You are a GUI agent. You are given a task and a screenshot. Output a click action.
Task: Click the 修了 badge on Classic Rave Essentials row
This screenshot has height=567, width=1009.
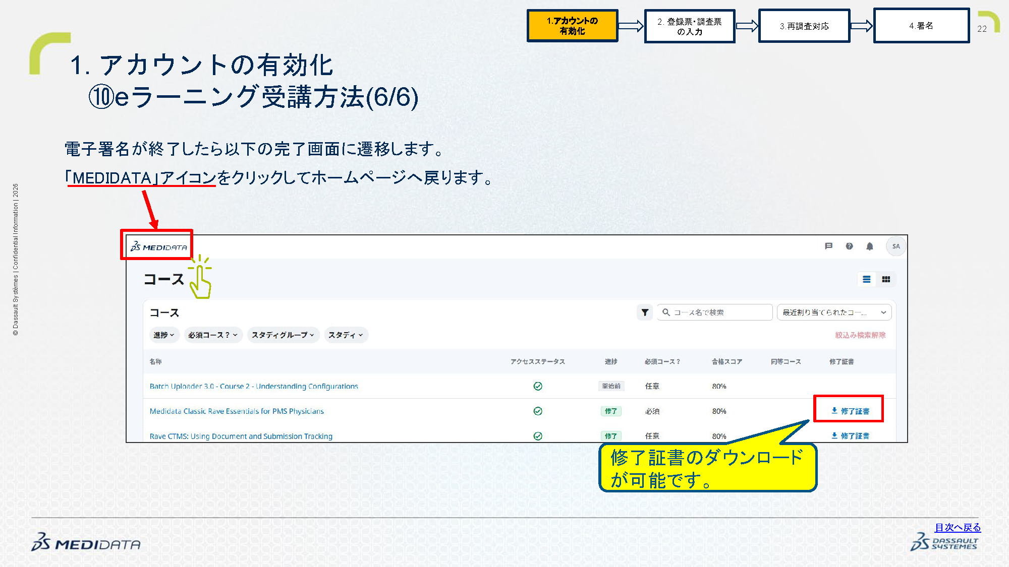[x=611, y=411]
